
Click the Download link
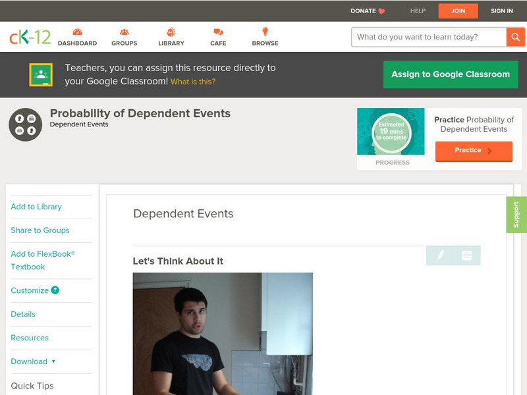pos(29,361)
